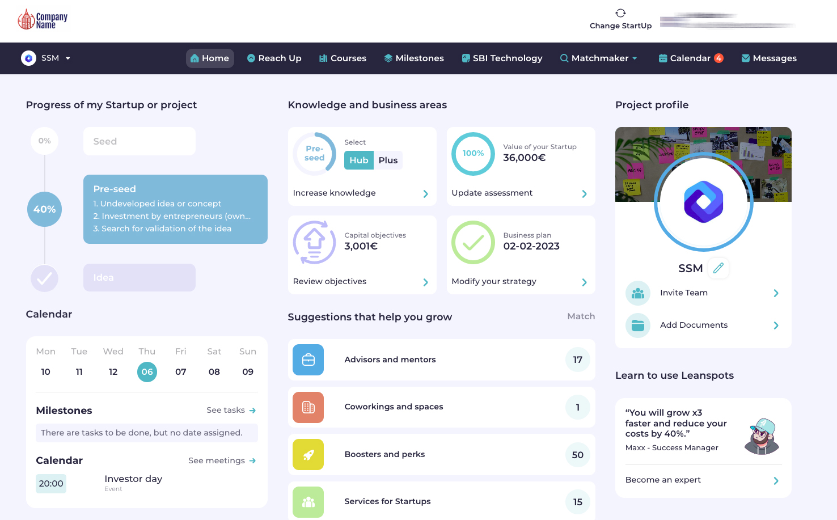Image resolution: width=837 pixels, height=520 pixels.
Task: Open the SSM startup switcher dropdown
Action: (x=46, y=58)
